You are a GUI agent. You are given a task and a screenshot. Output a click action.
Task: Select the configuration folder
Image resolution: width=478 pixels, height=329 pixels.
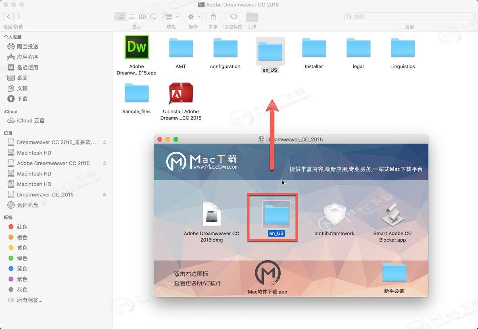coord(225,48)
